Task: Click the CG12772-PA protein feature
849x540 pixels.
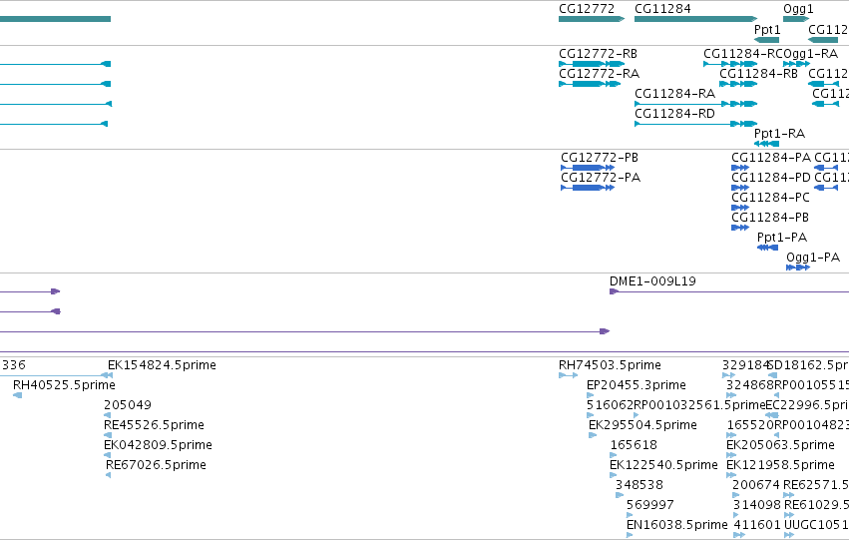Action: click(588, 188)
